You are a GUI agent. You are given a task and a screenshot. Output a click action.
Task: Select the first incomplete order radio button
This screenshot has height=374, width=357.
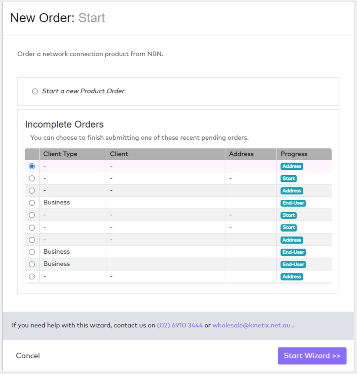pyautogui.click(x=32, y=166)
